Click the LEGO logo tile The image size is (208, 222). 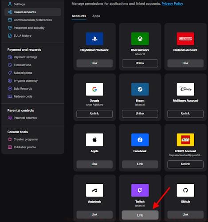[x=185, y=140]
